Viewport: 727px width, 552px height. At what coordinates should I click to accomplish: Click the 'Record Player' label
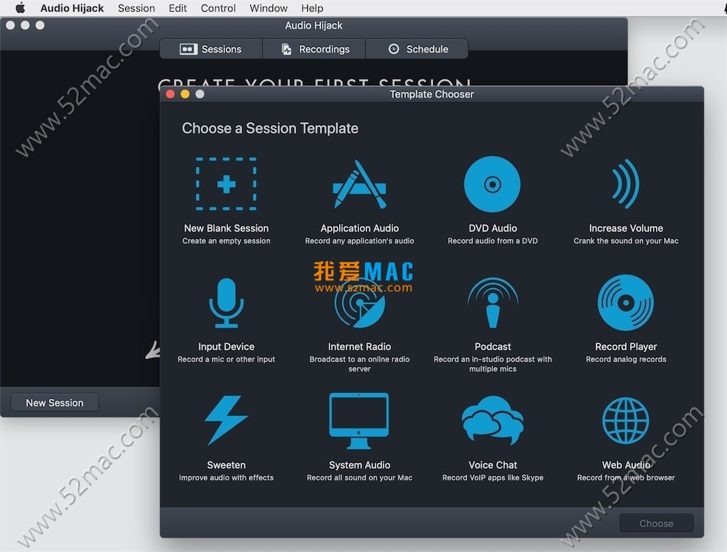click(626, 346)
